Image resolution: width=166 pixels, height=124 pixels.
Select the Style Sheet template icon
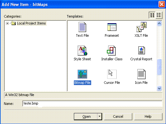point(82,51)
